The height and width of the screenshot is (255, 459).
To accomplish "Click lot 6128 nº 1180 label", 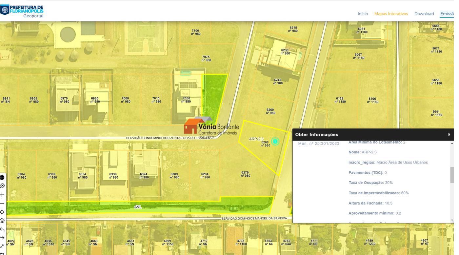I will click(x=340, y=100).
